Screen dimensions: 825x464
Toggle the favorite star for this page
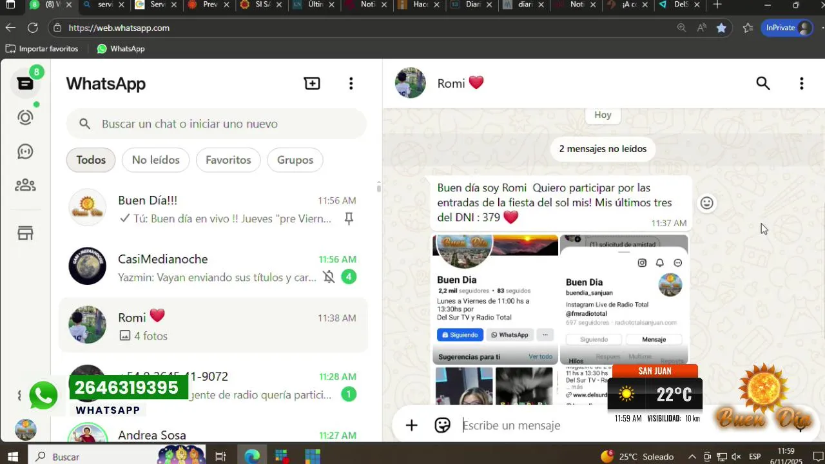pos(721,28)
